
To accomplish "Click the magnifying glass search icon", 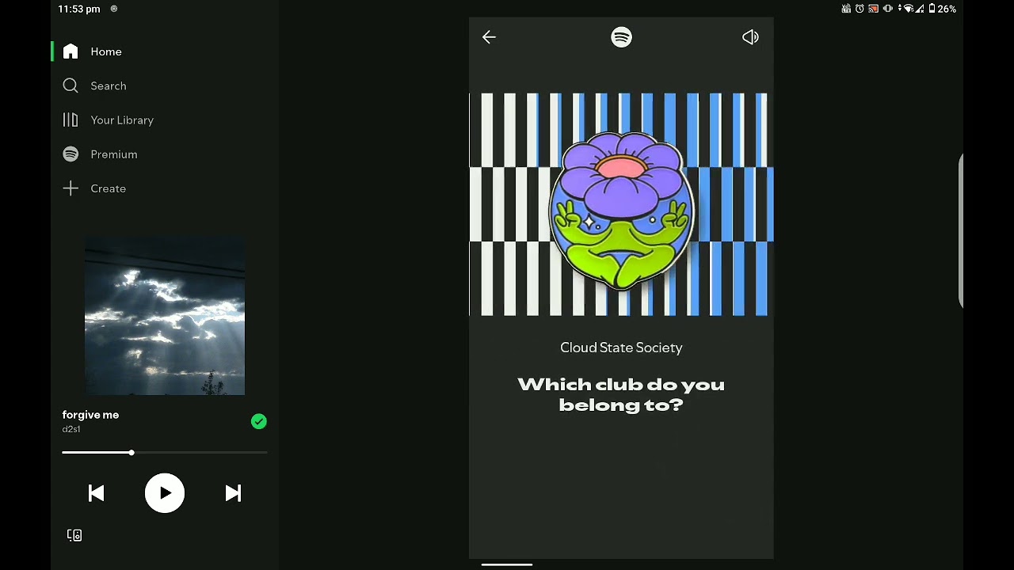I will click(71, 85).
